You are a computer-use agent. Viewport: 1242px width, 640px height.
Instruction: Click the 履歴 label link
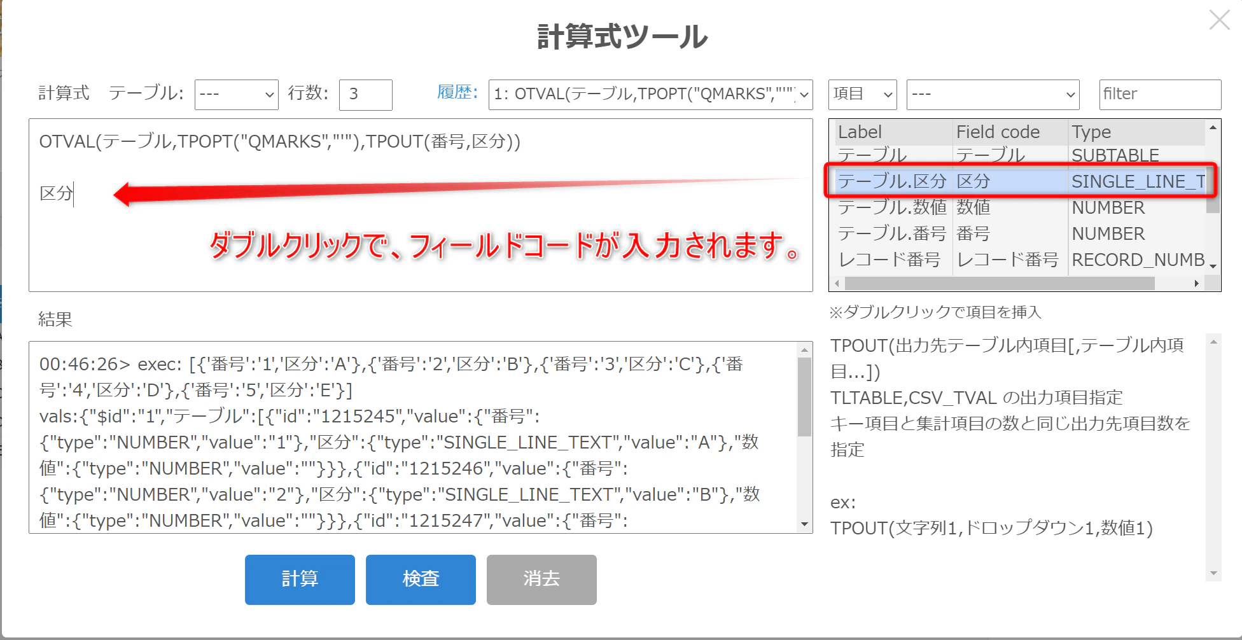457,92
